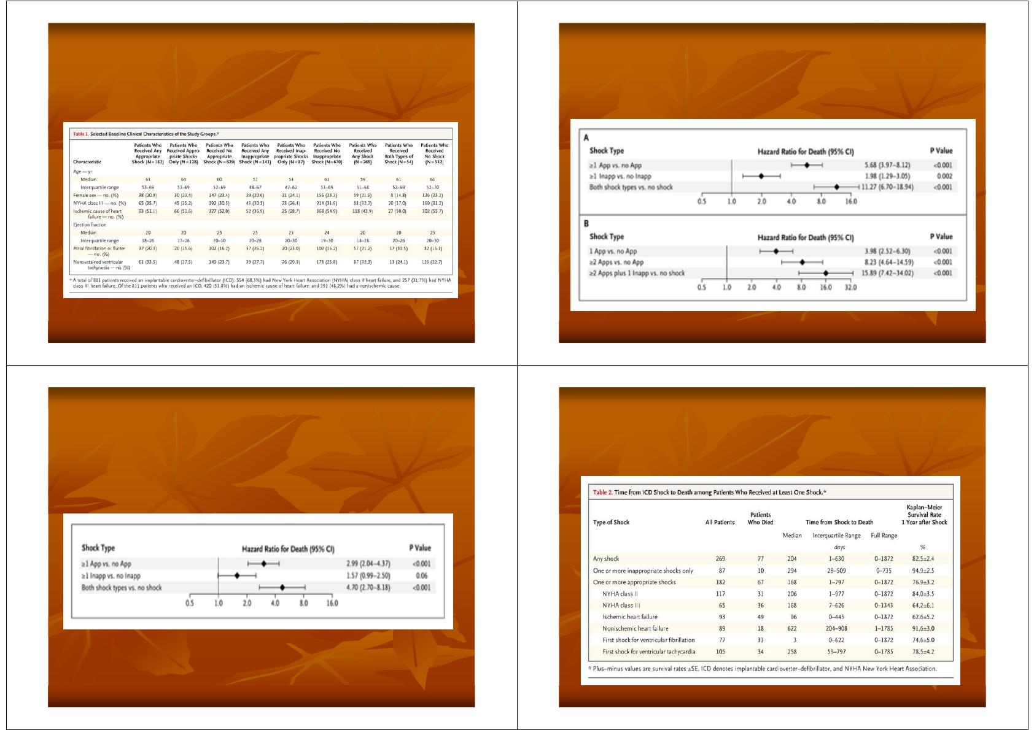Click 'NYHA class III — no. (%)' in Table 1
The image size is (1034, 730).
click(99, 203)
